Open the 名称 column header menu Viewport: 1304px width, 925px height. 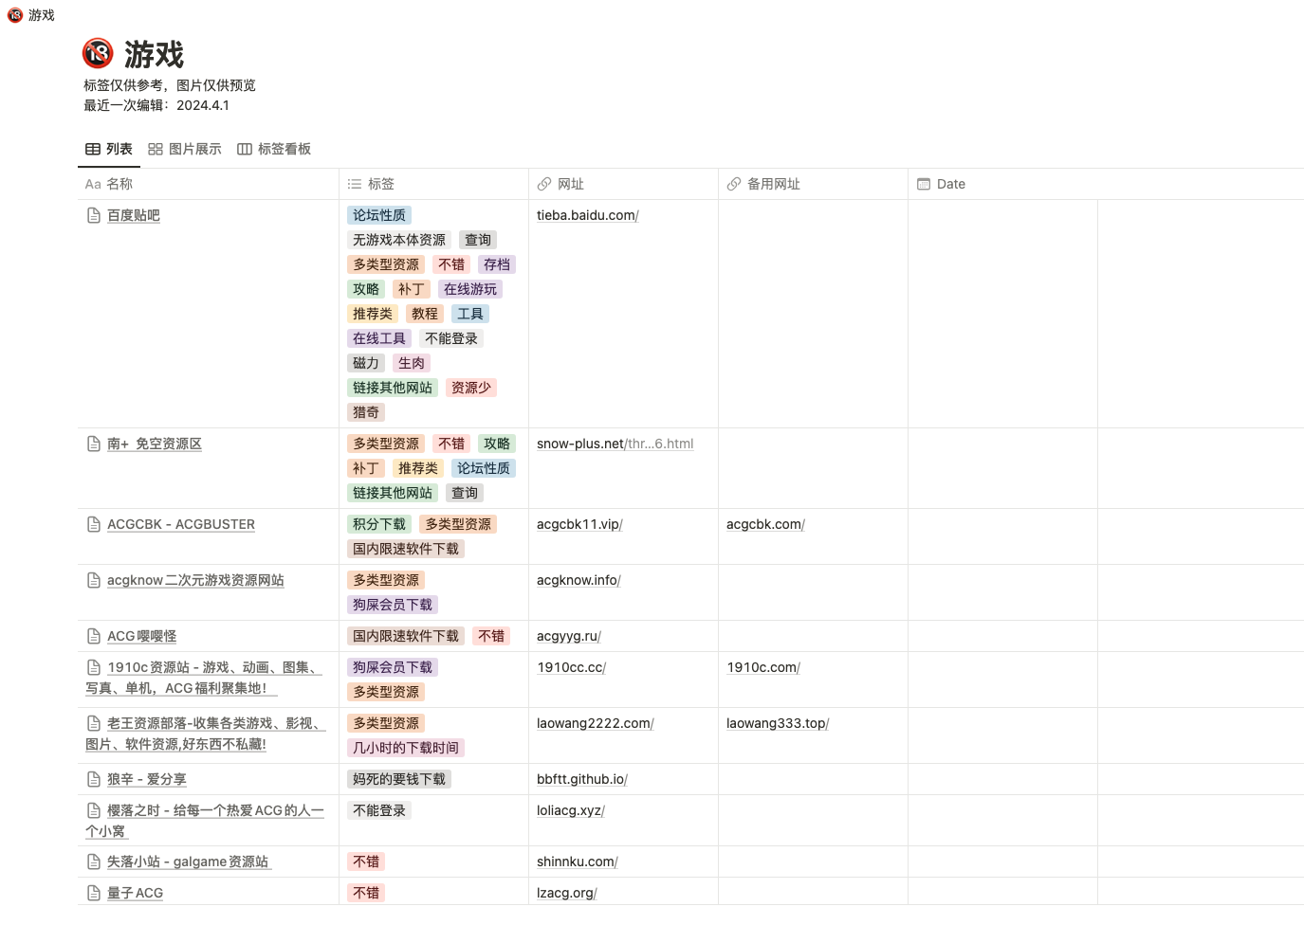(x=119, y=185)
